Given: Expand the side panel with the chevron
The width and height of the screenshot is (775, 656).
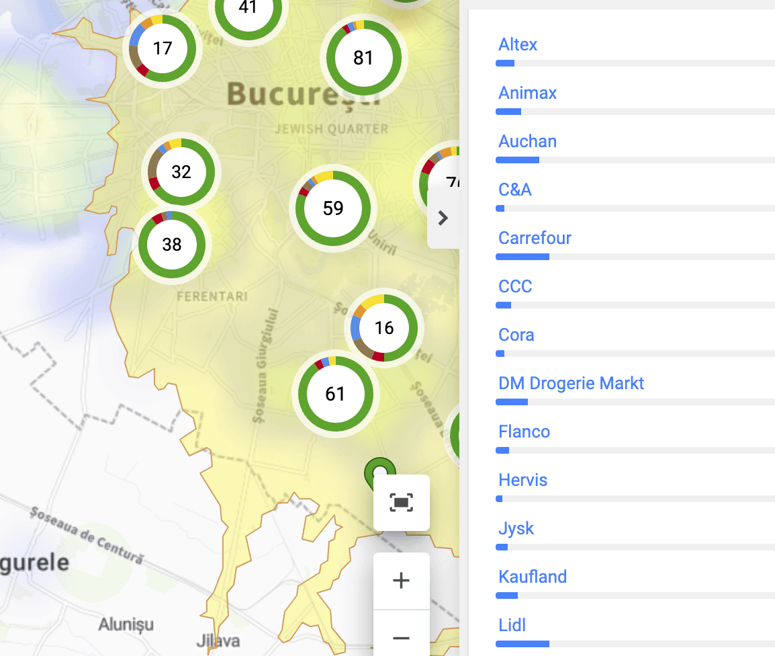Looking at the screenshot, I should (x=443, y=218).
